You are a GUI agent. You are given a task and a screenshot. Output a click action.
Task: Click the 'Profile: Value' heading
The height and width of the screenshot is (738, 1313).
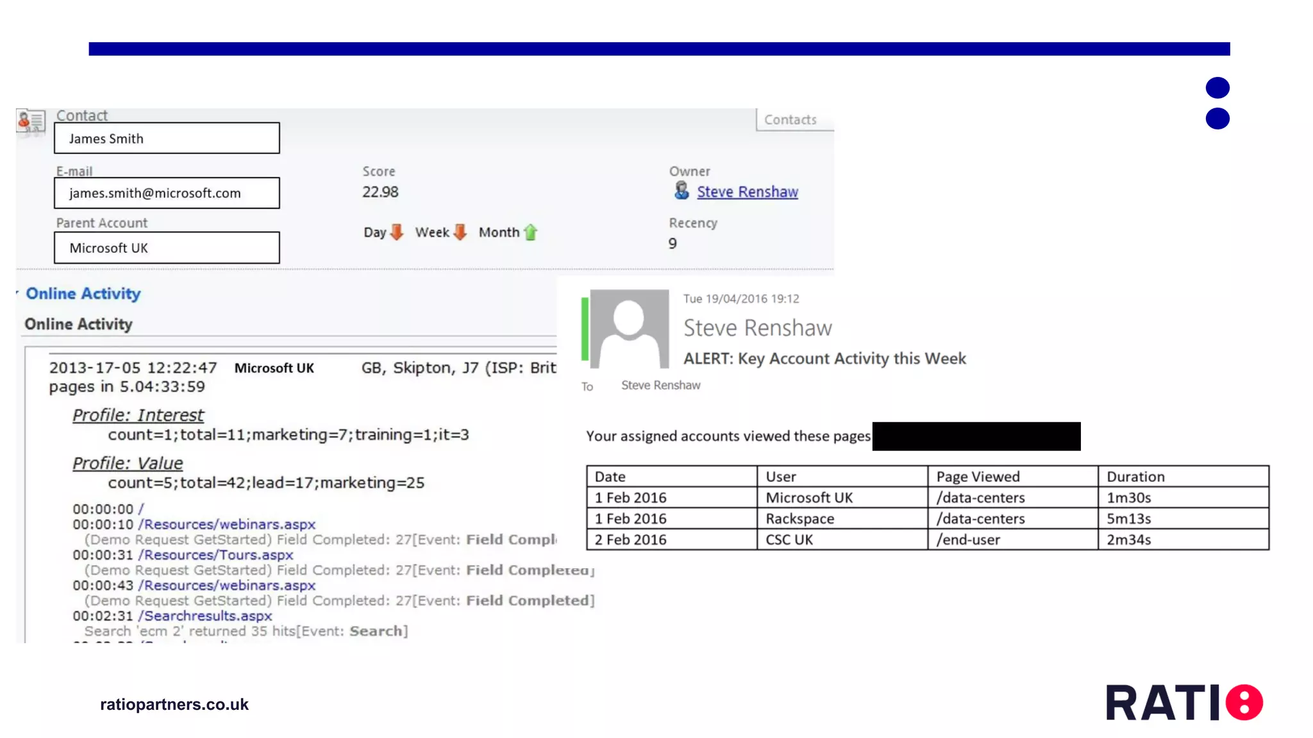pyautogui.click(x=128, y=463)
